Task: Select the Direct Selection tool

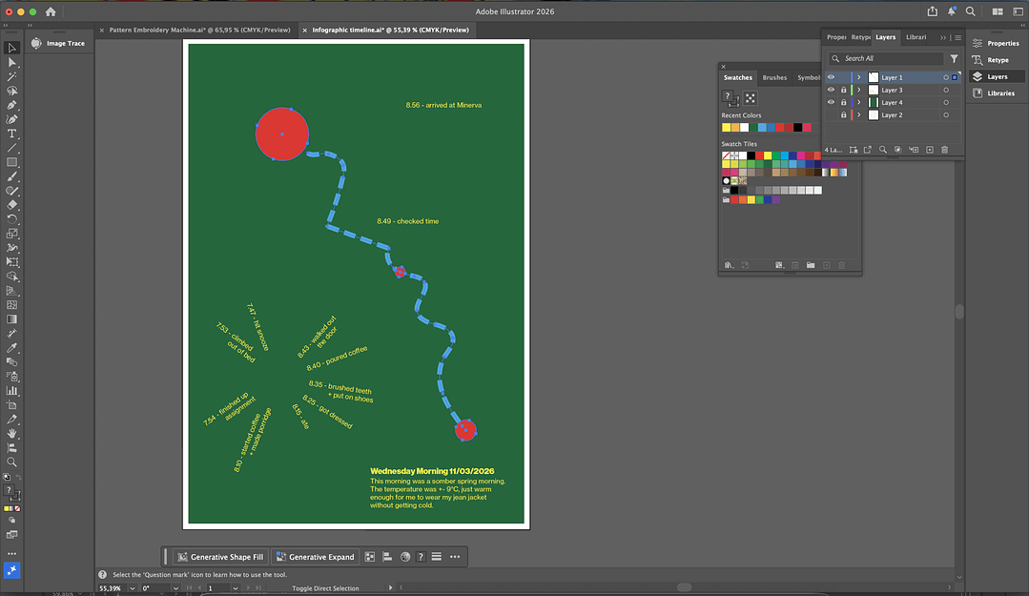Action: (x=12, y=62)
